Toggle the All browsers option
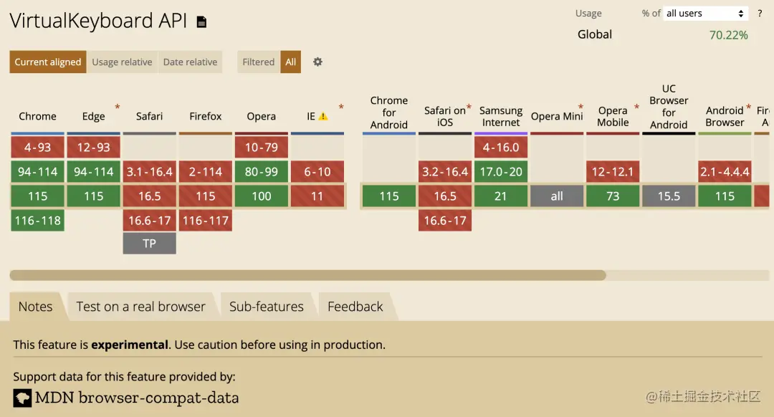 click(291, 62)
